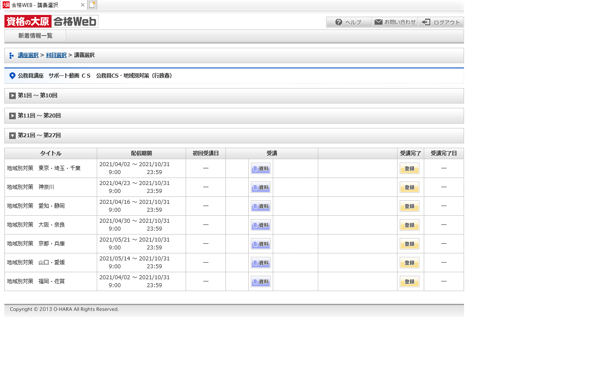
Task: Select title 地域別対策 福岡・佐賀
Action: pos(36,281)
